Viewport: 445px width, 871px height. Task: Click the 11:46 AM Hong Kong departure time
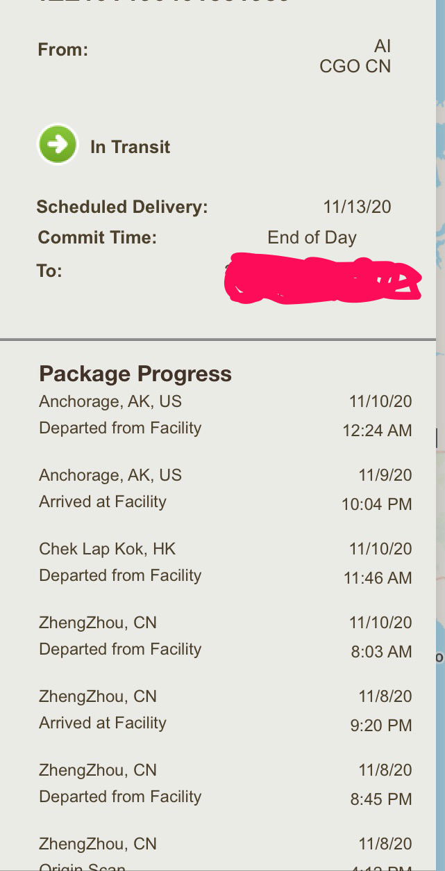tap(377, 578)
